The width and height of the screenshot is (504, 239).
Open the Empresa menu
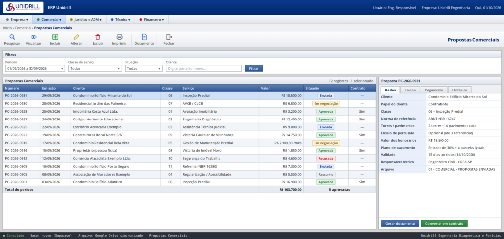click(x=17, y=20)
